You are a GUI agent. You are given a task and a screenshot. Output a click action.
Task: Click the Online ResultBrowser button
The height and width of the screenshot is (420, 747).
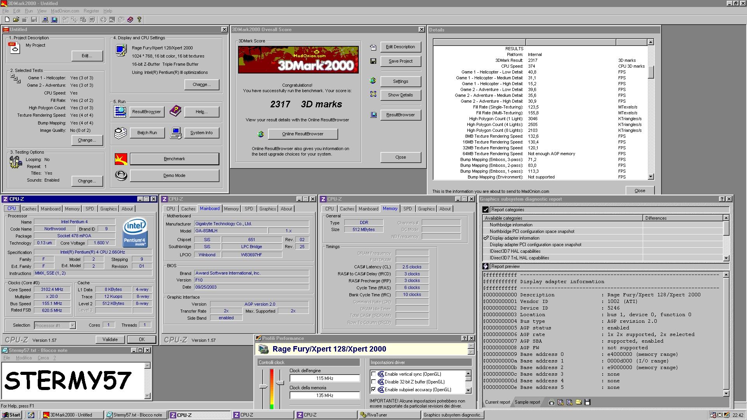[x=303, y=134]
